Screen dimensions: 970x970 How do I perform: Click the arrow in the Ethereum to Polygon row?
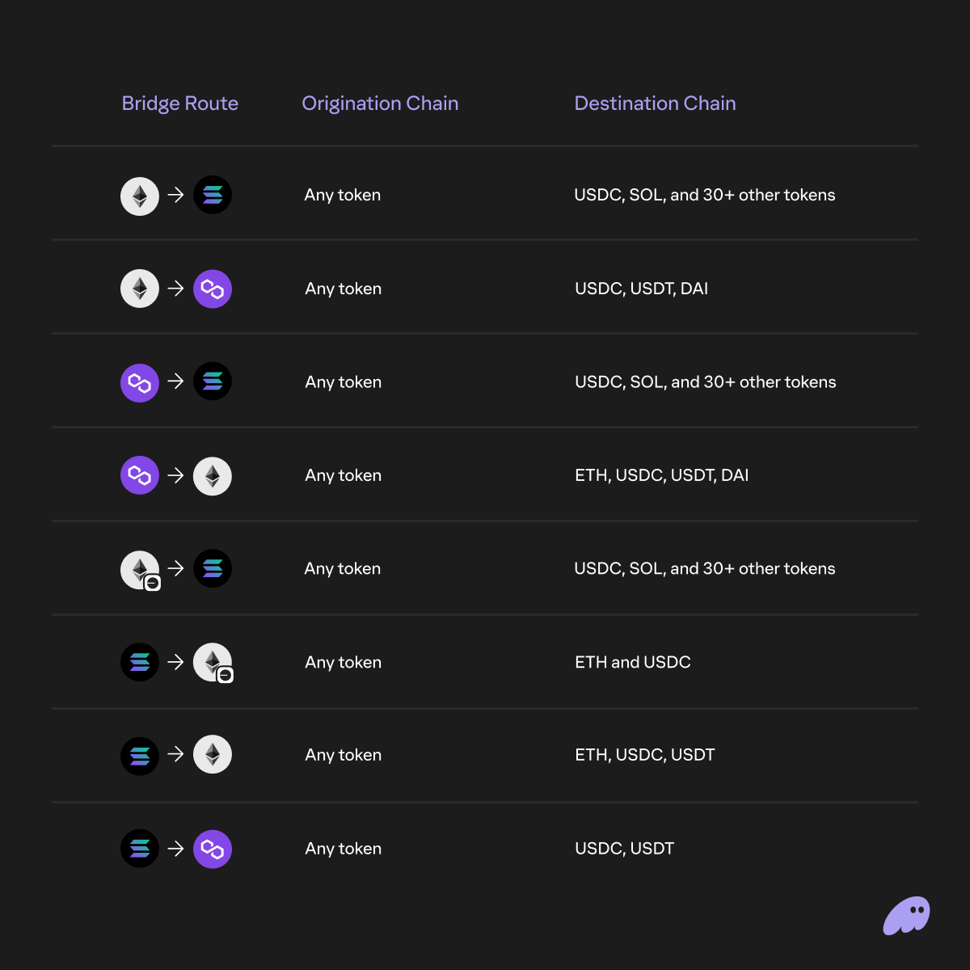[175, 289]
